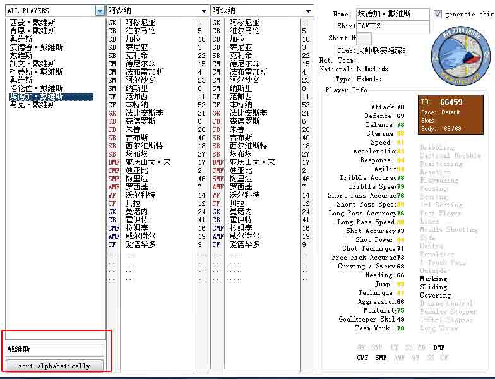
Task: Select 安德鲁·戴维斯 in the player list
Action: click(x=37, y=47)
